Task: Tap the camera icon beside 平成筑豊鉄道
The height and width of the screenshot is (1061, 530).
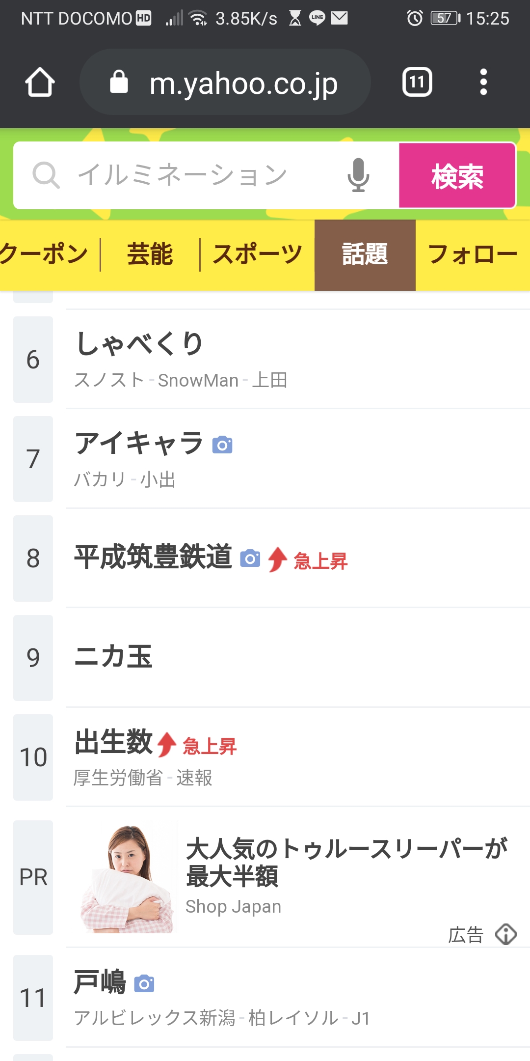Action: click(250, 558)
